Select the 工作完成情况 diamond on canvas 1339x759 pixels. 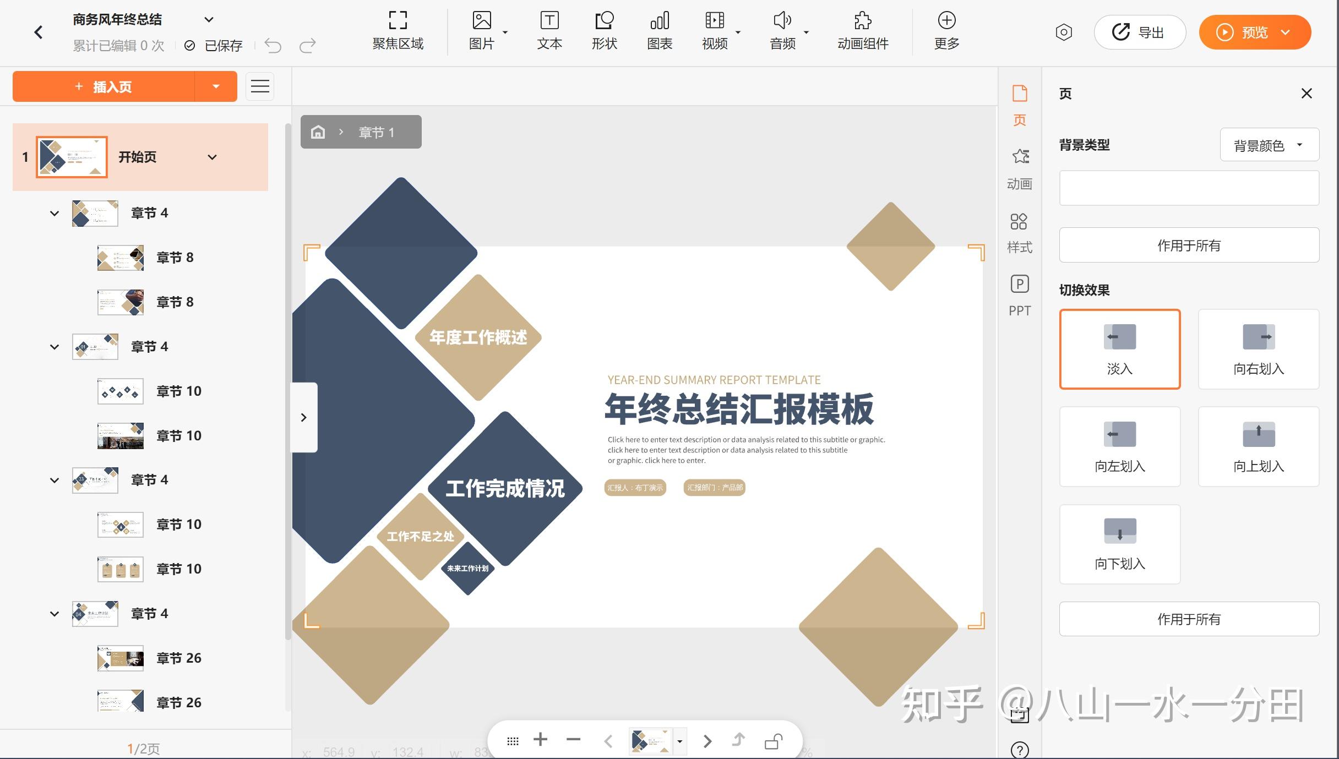coord(505,489)
